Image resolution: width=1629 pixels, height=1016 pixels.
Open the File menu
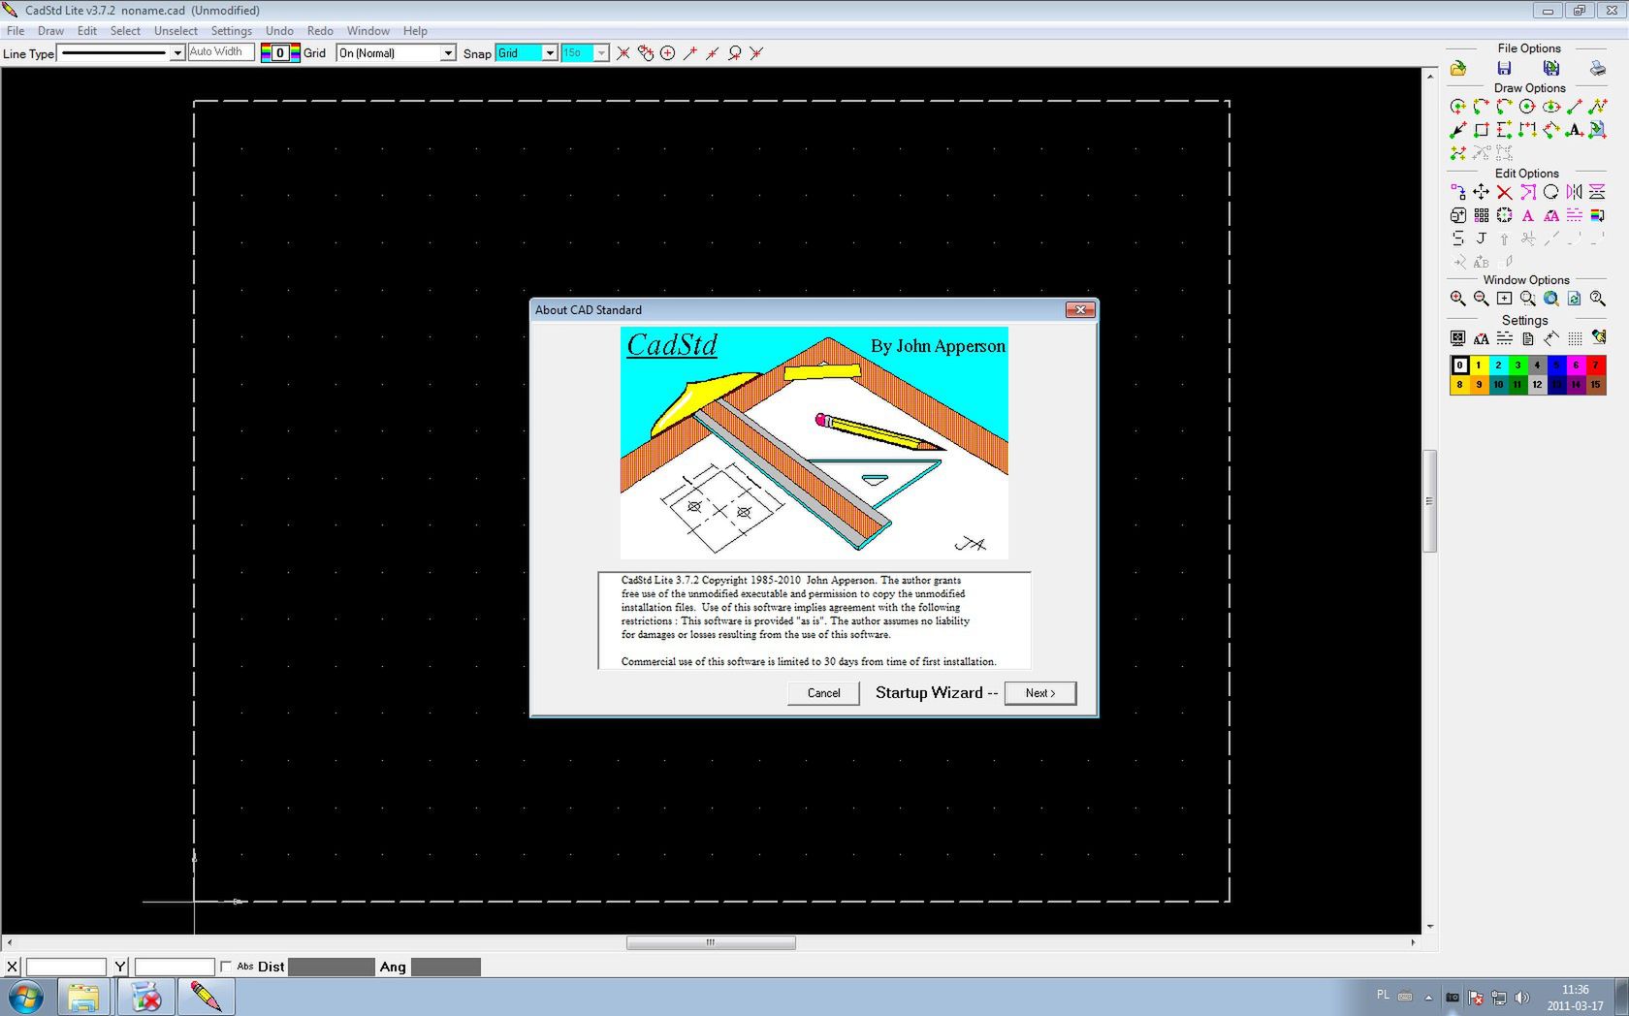(16, 31)
